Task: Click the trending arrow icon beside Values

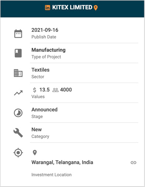Action: (x=18, y=93)
